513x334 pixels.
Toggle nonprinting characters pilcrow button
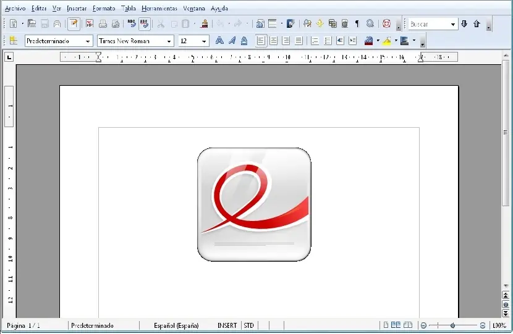(x=357, y=24)
